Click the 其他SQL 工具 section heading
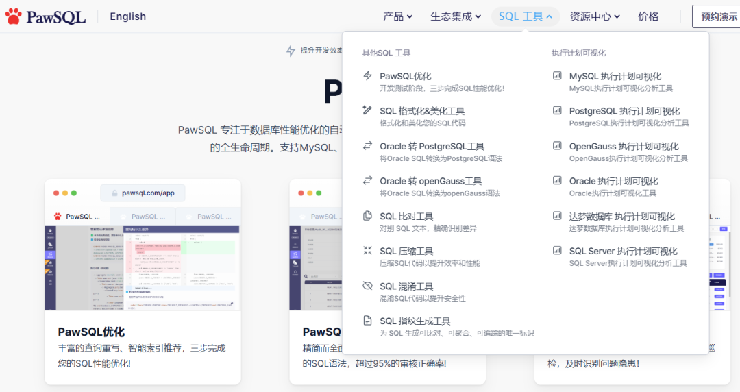 click(x=386, y=53)
